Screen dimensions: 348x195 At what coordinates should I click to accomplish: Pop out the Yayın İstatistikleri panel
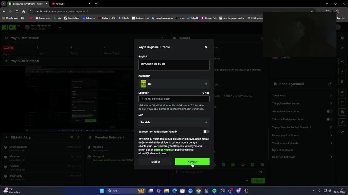pyautogui.click(x=162, y=38)
